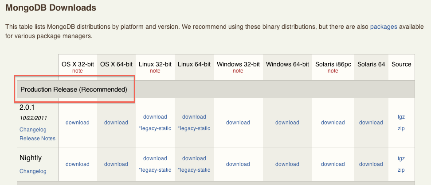Click the note under Solaris i86pc
This screenshot has height=185, width=431.
click(333, 71)
